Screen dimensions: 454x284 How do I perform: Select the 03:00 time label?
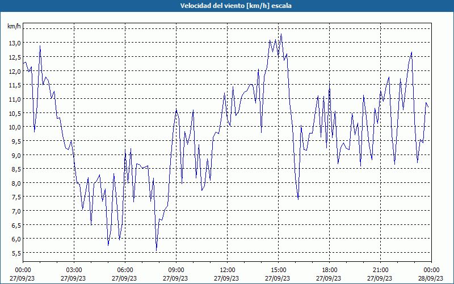pyautogui.click(x=74, y=270)
